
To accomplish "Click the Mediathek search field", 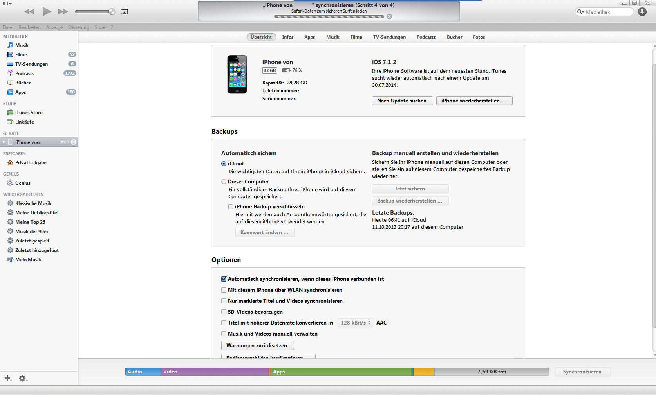I will click(604, 12).
